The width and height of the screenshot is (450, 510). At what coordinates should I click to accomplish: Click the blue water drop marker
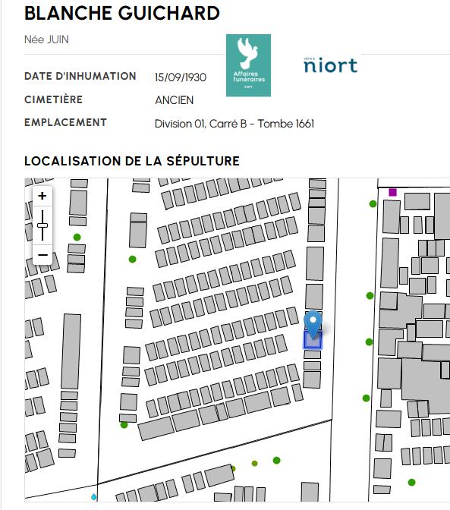pos(93,496)
